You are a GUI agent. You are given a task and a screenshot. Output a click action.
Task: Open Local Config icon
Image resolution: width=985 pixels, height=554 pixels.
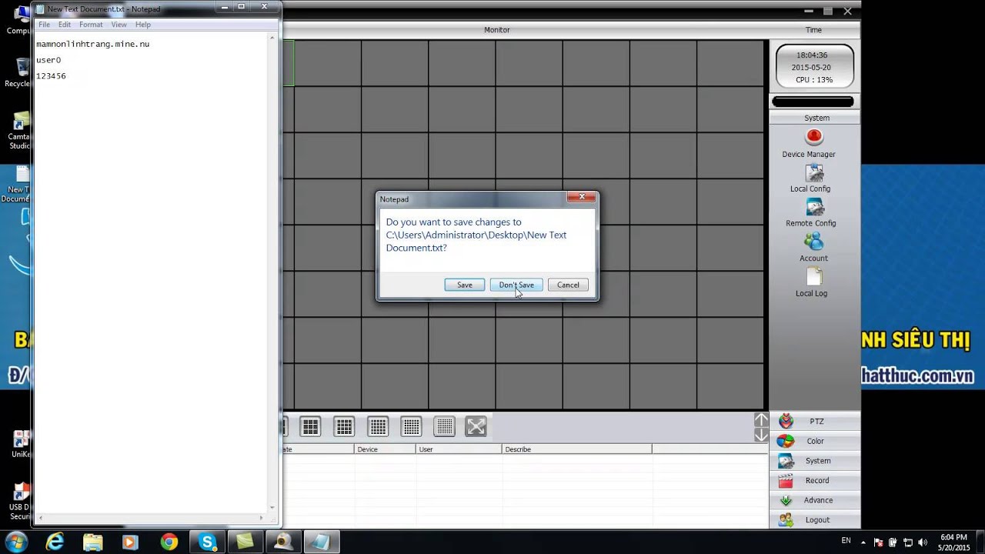(x=813, y=172)
